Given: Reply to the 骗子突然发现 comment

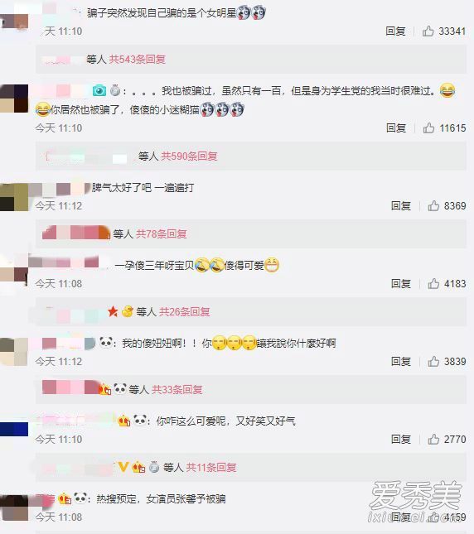Looking at the screenshot, I should coord(395,31).
